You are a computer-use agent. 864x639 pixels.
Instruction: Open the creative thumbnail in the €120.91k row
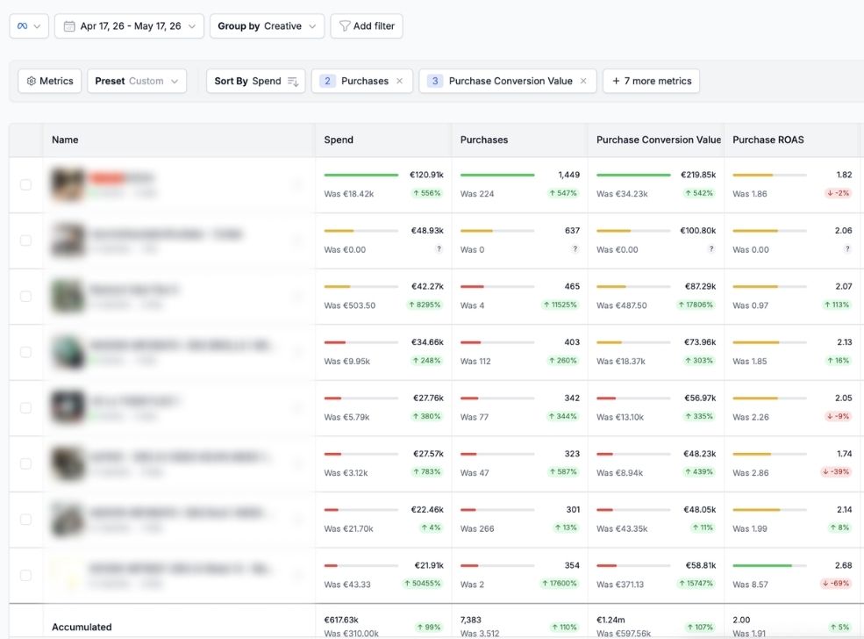click(68, 184)
